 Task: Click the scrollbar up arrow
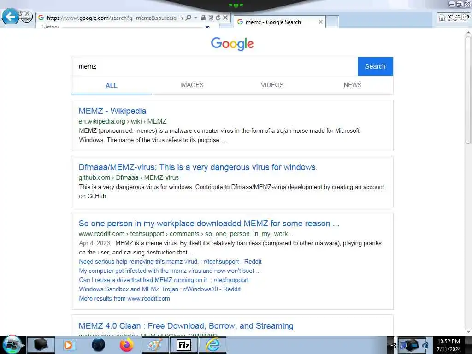tap(468, 32)
